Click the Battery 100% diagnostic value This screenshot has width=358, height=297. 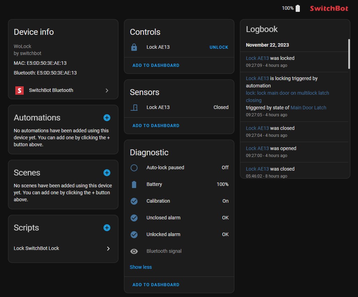[x=223, y=184]
